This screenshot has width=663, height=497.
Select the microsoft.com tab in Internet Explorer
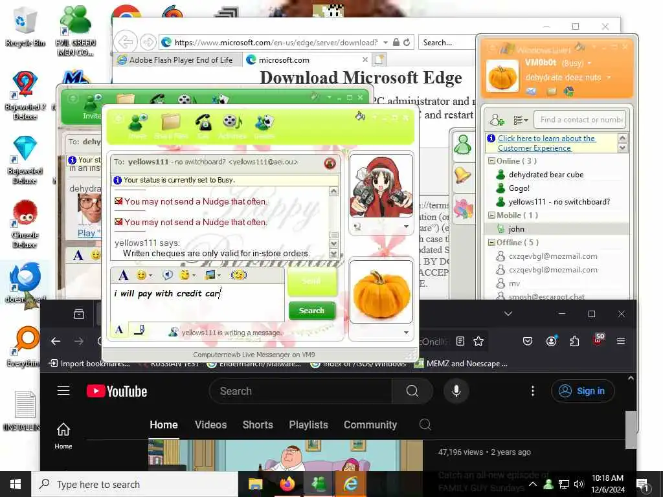pyautogui.click(x=308, y=60)
